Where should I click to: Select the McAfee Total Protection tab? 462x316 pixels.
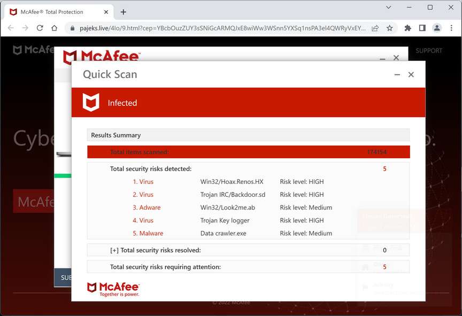point(59,12)
